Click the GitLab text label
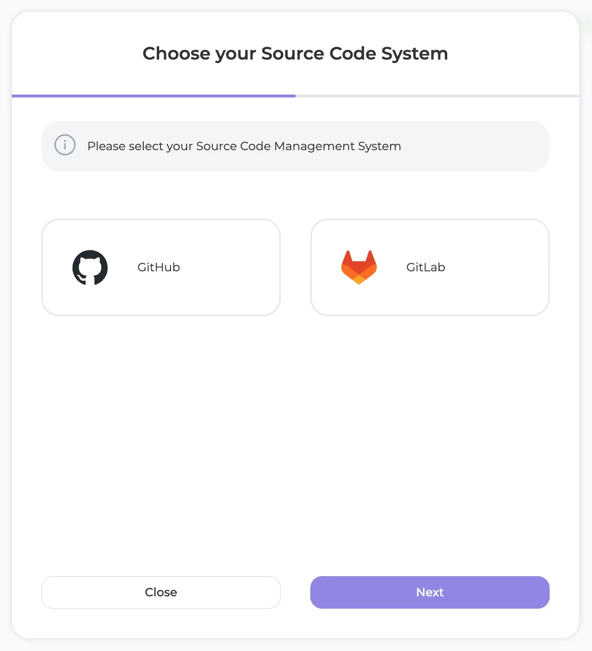This screenshot has width=592, height=651. (426, 267)
